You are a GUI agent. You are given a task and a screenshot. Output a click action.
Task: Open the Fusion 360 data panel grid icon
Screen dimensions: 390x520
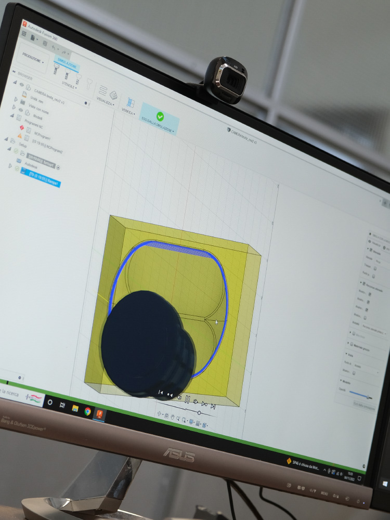[x=24, y=34]
